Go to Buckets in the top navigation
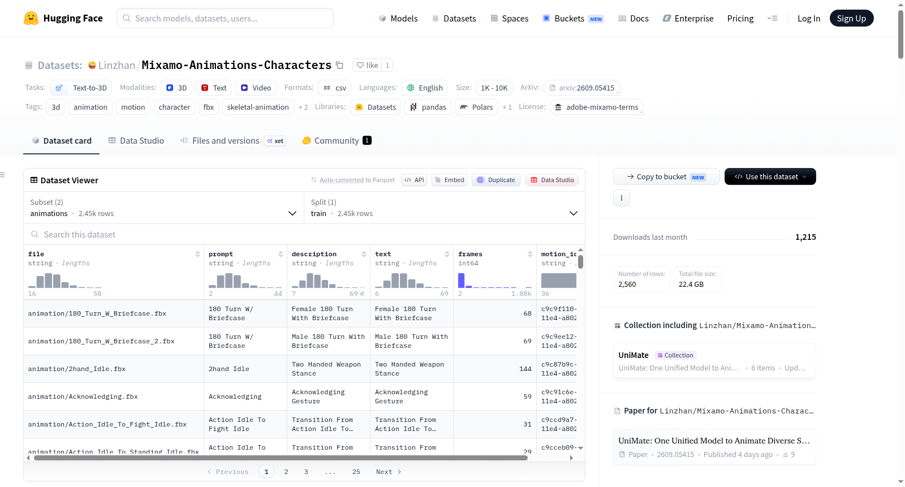 [573, 18]
